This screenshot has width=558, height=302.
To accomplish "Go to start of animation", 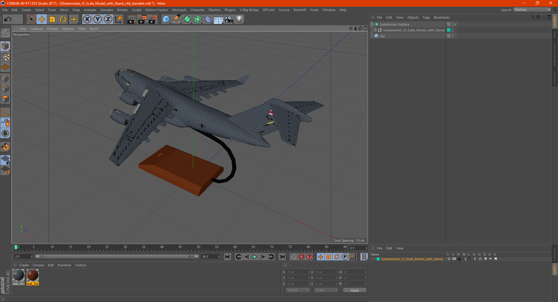I will 228,257.
